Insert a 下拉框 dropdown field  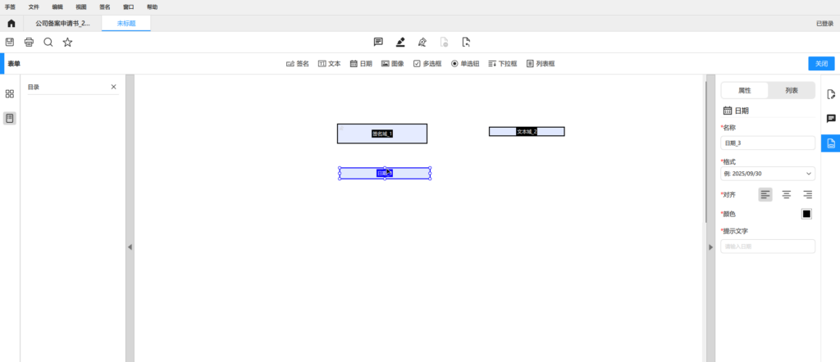pyautogui.click(x=503, y=63)
